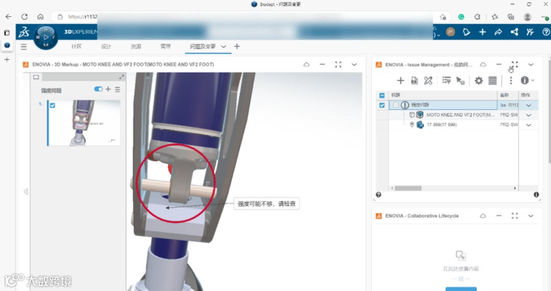Switch to the 社区 tab

(x=76, y=46)
